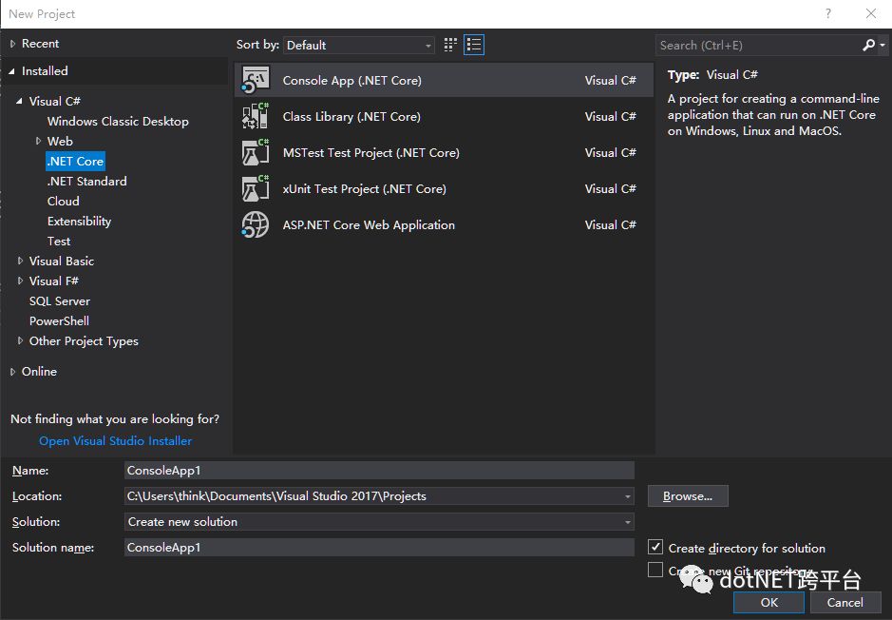This screenshot has height=620, width=892.
Task: Switch to medium icons list view
Action: [x=474, y=45]
